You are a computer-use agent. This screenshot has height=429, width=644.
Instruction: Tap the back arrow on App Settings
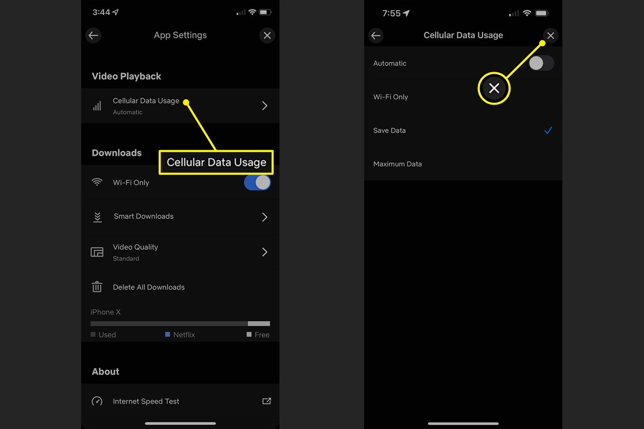click(93, 35)
